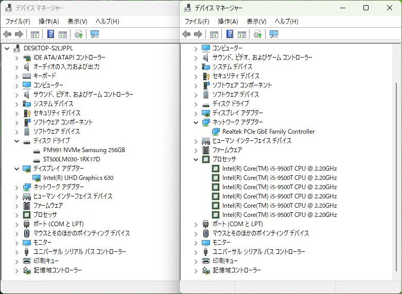Click Back arrow in left window toolbar
This screenshot has height=294, width=402.
tap(7, 34)
